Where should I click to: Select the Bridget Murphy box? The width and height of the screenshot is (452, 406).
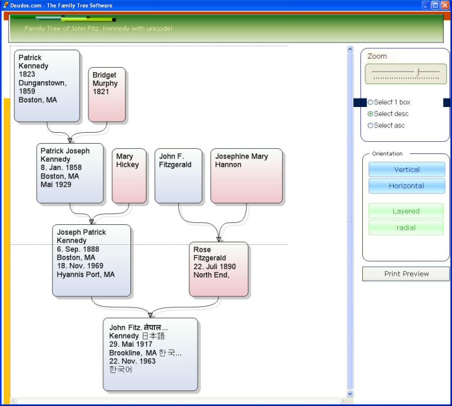pos(107,94)
